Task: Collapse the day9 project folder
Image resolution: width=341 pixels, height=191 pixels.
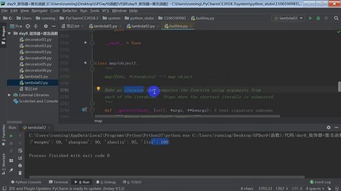Action: coord(9,33)
